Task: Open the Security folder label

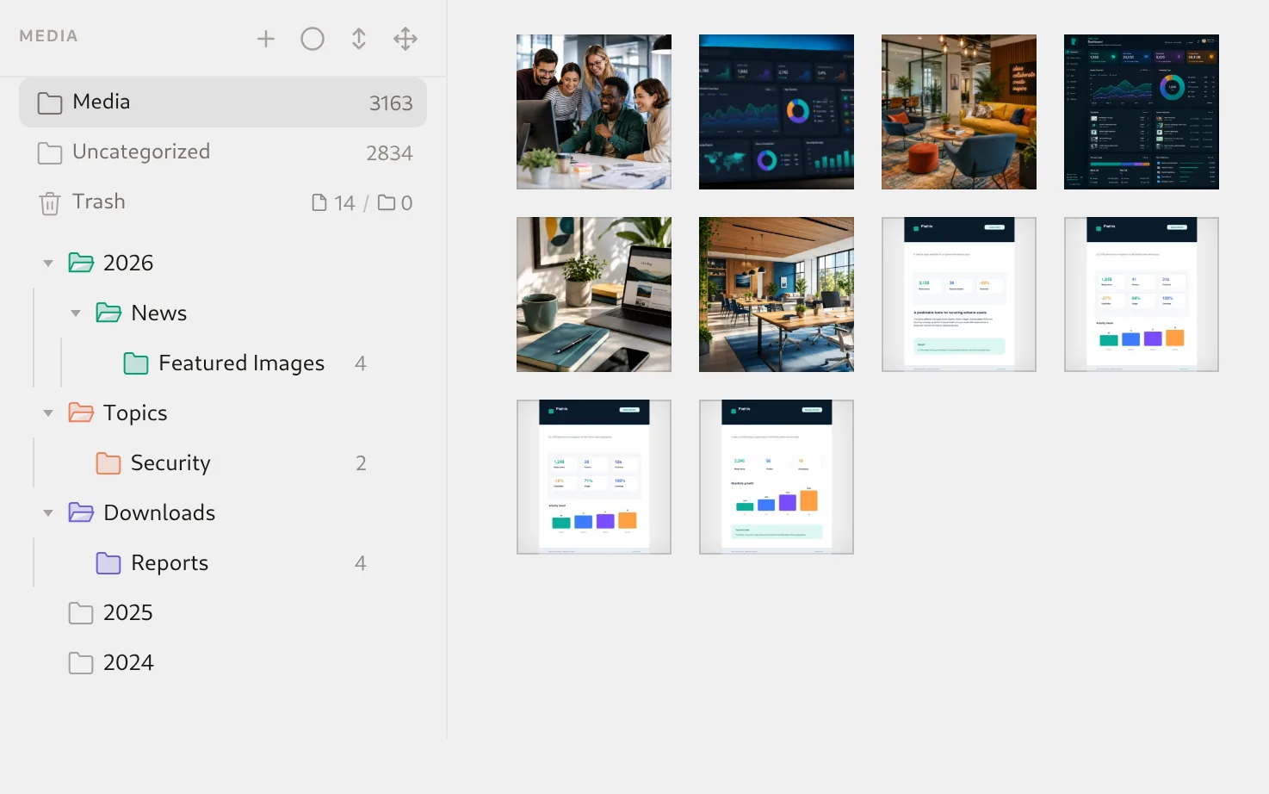Action: [x=170, y=463]
